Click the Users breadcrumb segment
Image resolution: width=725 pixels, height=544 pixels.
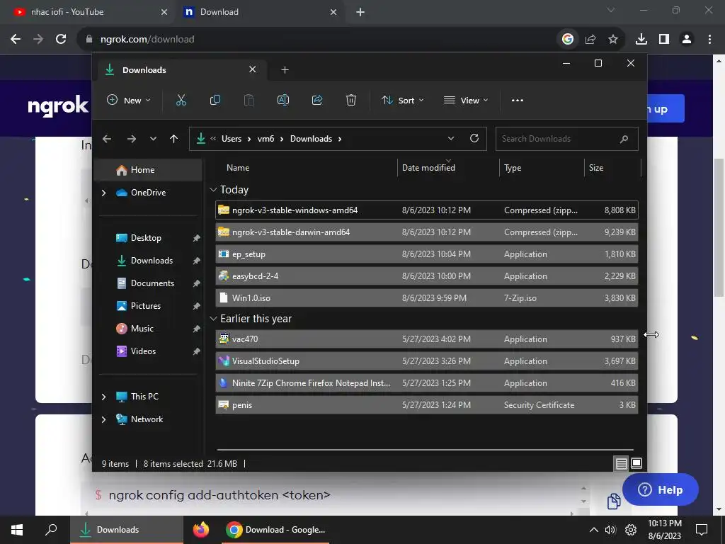[232, 139]
